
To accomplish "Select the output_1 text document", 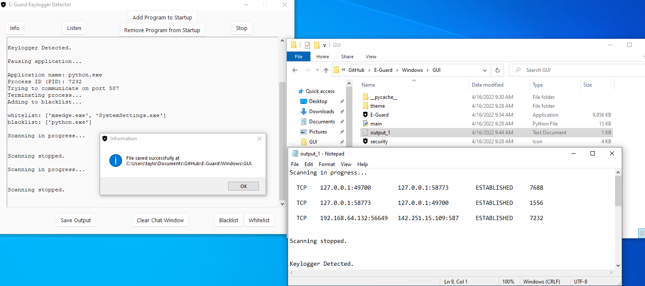I will 487,133.
